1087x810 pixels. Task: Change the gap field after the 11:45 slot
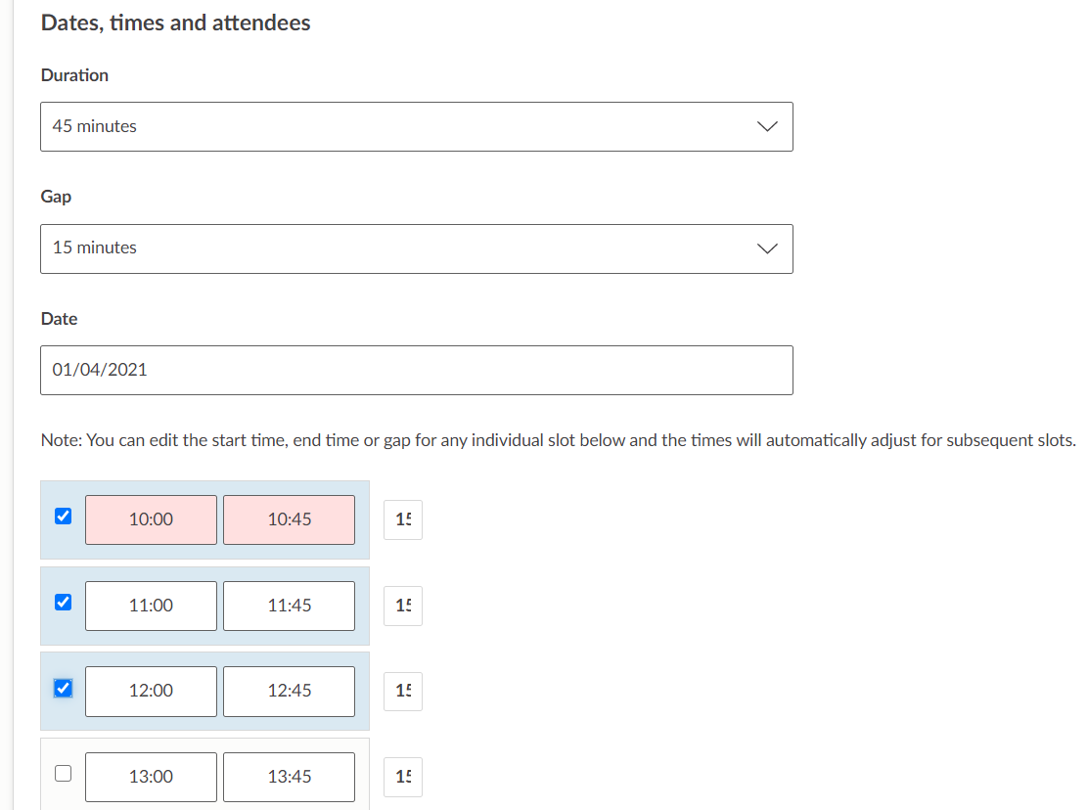[403, 606]
